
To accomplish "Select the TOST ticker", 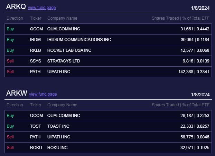I will coord(36,126).
